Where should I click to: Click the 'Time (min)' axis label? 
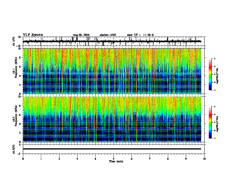(x=116, y=161)
